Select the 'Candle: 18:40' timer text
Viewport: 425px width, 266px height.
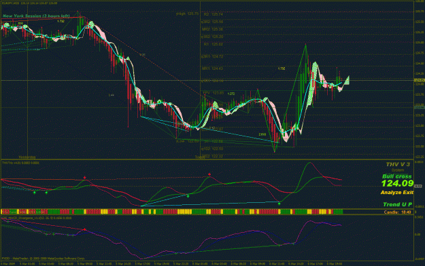(397, 212)
